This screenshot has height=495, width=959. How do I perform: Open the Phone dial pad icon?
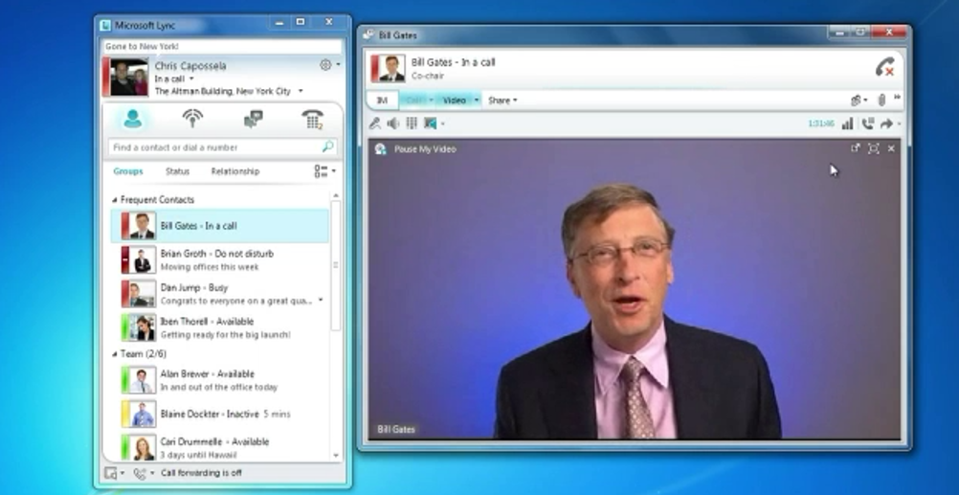313,119
